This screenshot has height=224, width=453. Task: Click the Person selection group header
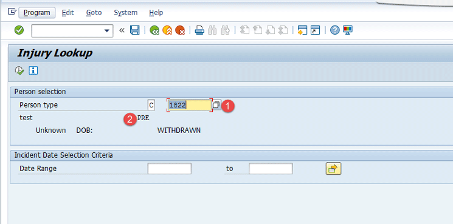(x=40, y=92)
